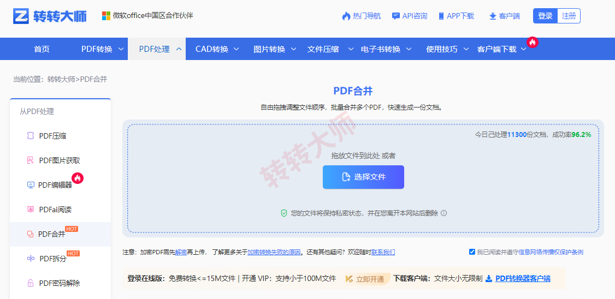Expand the PDF转换 menu chevron
Screen dimensions: 615x299
coord(121,49)
